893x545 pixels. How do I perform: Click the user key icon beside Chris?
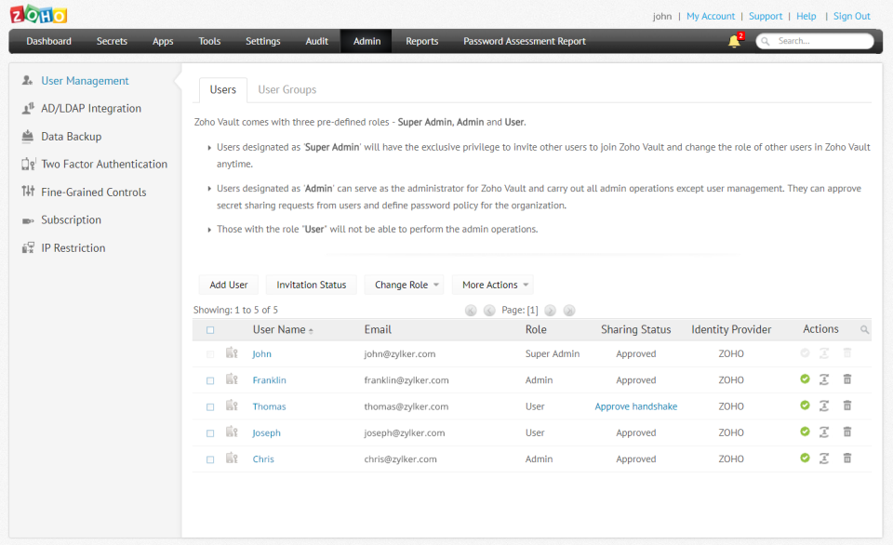231,457
